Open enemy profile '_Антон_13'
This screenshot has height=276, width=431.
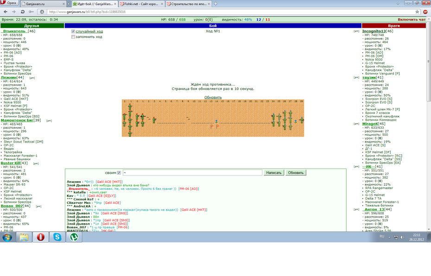(373, 209)
